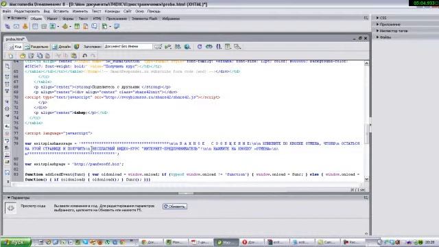Select the Формы insert tab
439x247 pixels.
point(68,19)
